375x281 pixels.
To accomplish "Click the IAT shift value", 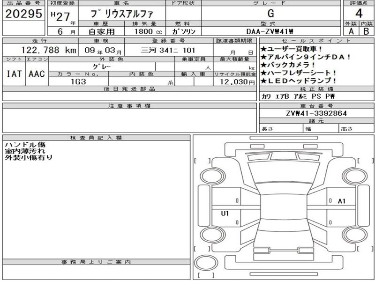I will tap(14, 74).
